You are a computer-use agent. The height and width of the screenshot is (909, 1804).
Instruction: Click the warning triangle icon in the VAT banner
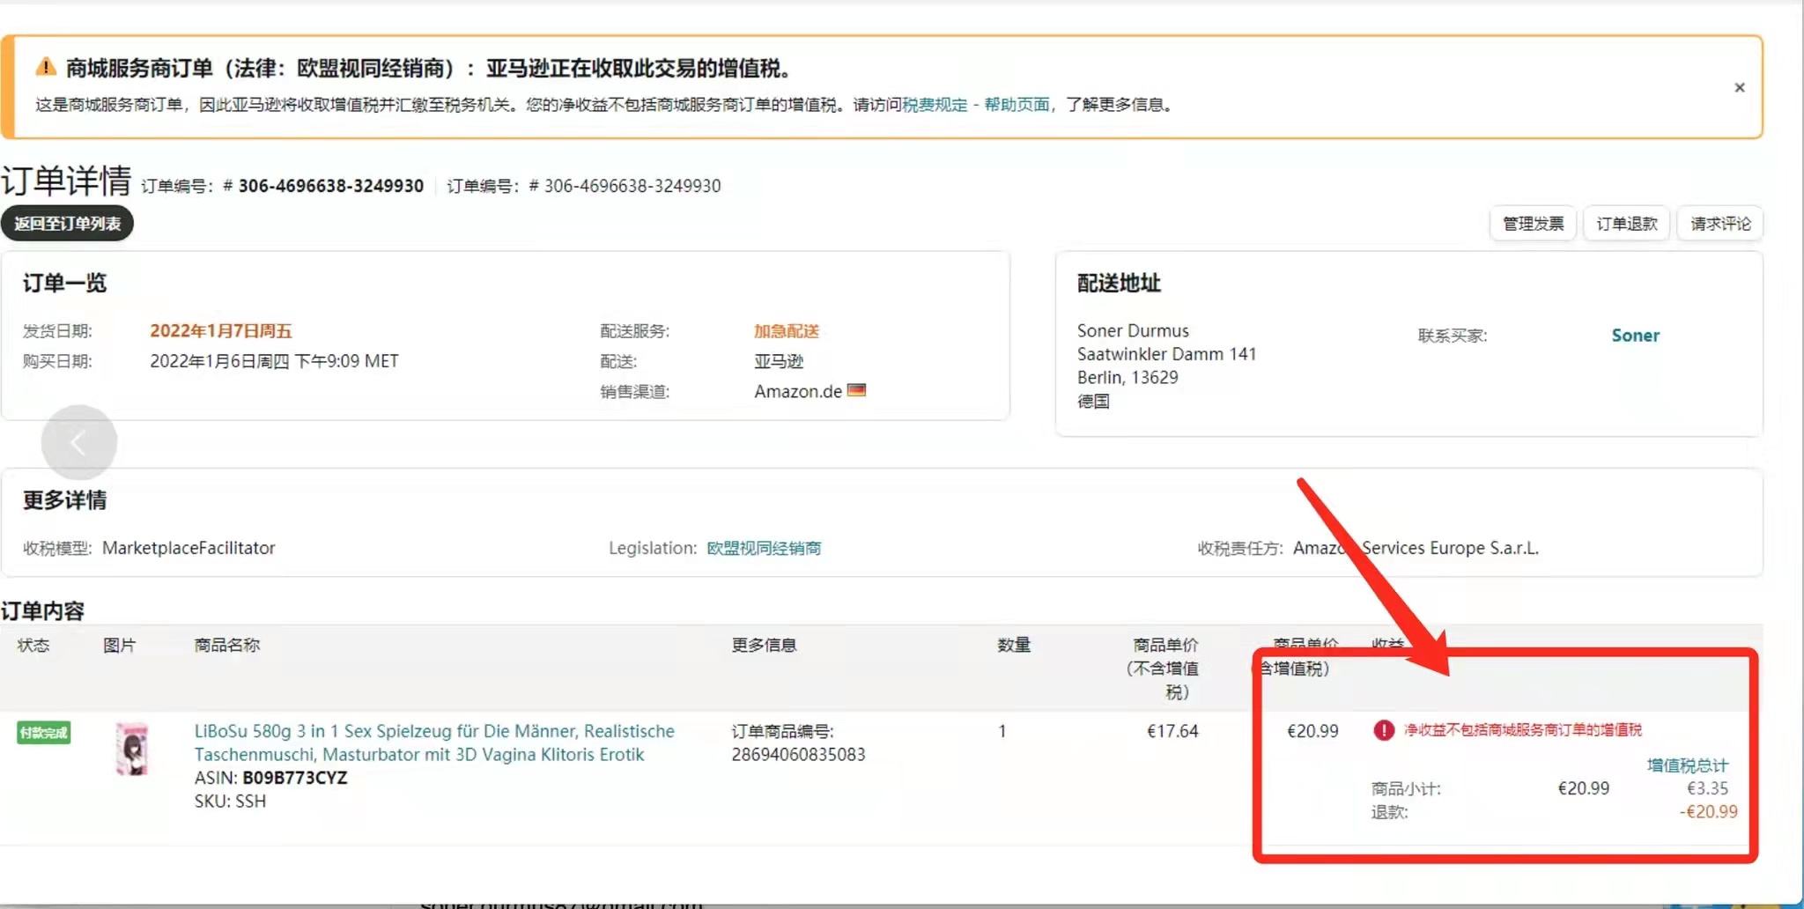(x=46, y=67)
